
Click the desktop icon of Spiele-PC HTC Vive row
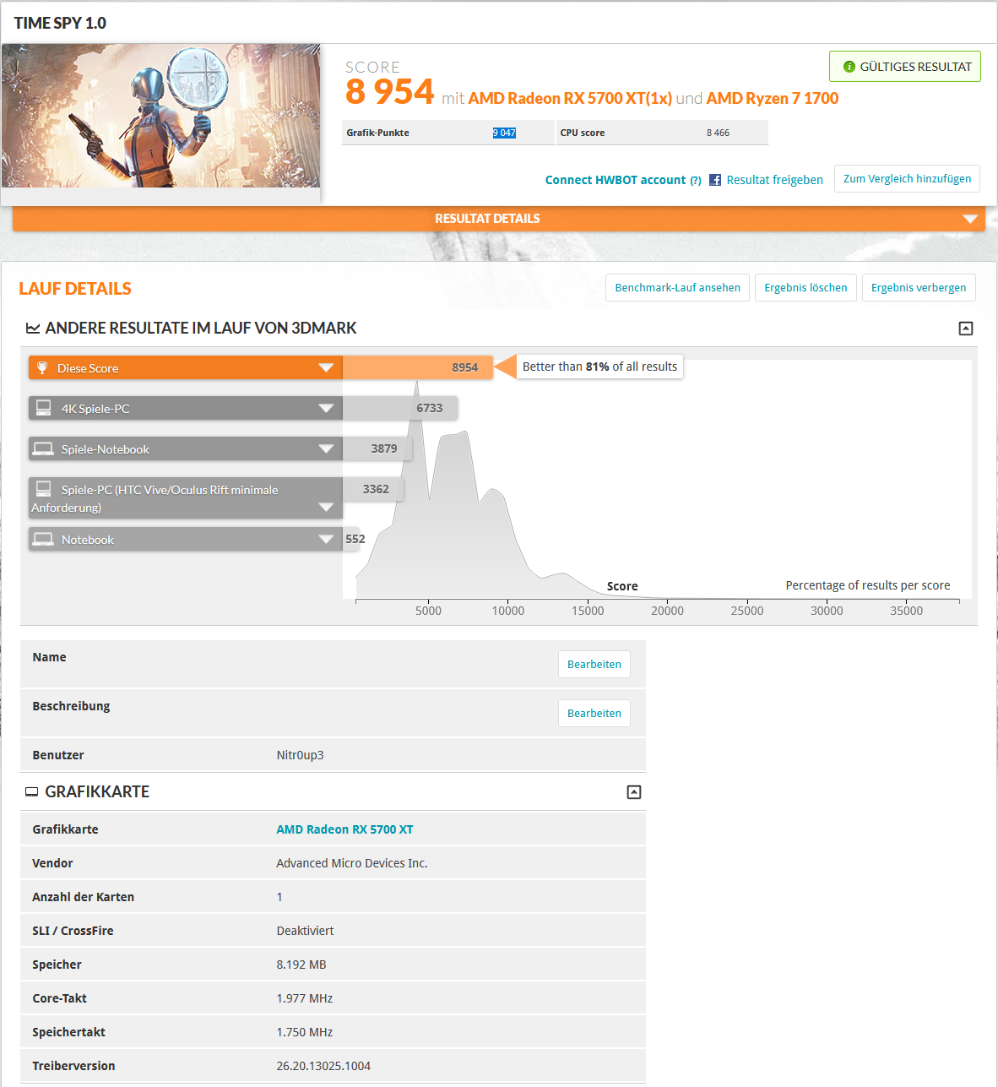(x=44, y=489)
